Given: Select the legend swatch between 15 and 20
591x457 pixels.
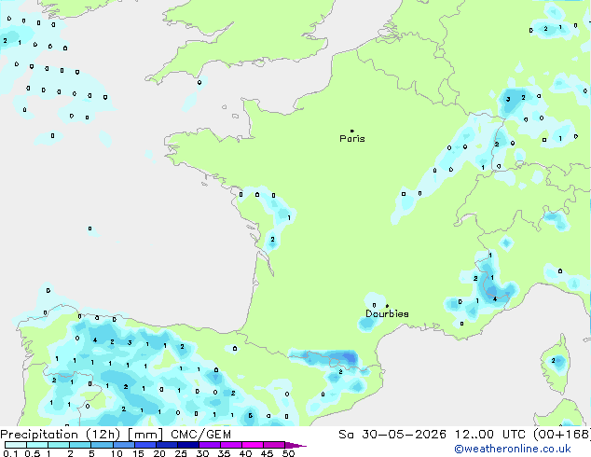Looking at the screenshot, I should (145, 445).
